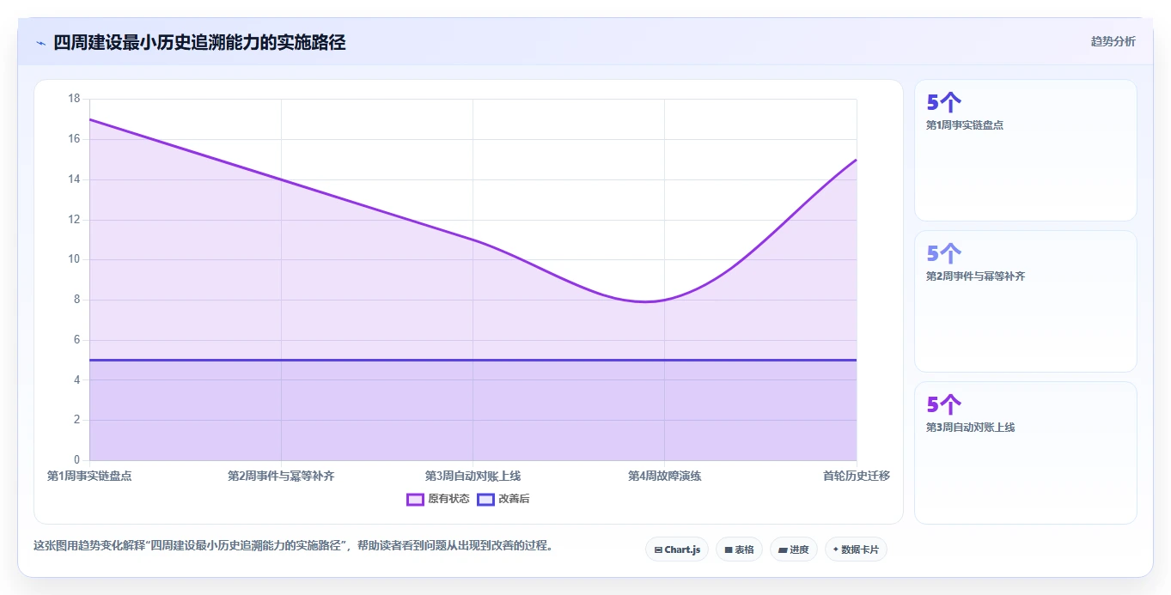Click y-axis value 0
The width and height of the screenshot is (1171, 595).
point(76,460)
